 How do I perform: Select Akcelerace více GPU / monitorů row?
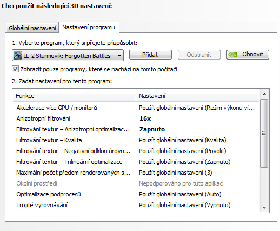pos(136,108)
